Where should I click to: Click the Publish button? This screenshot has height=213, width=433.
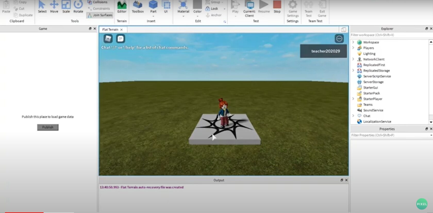pos(48,127)
